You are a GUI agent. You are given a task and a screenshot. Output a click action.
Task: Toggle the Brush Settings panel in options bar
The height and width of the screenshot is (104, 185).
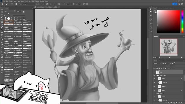16,4
